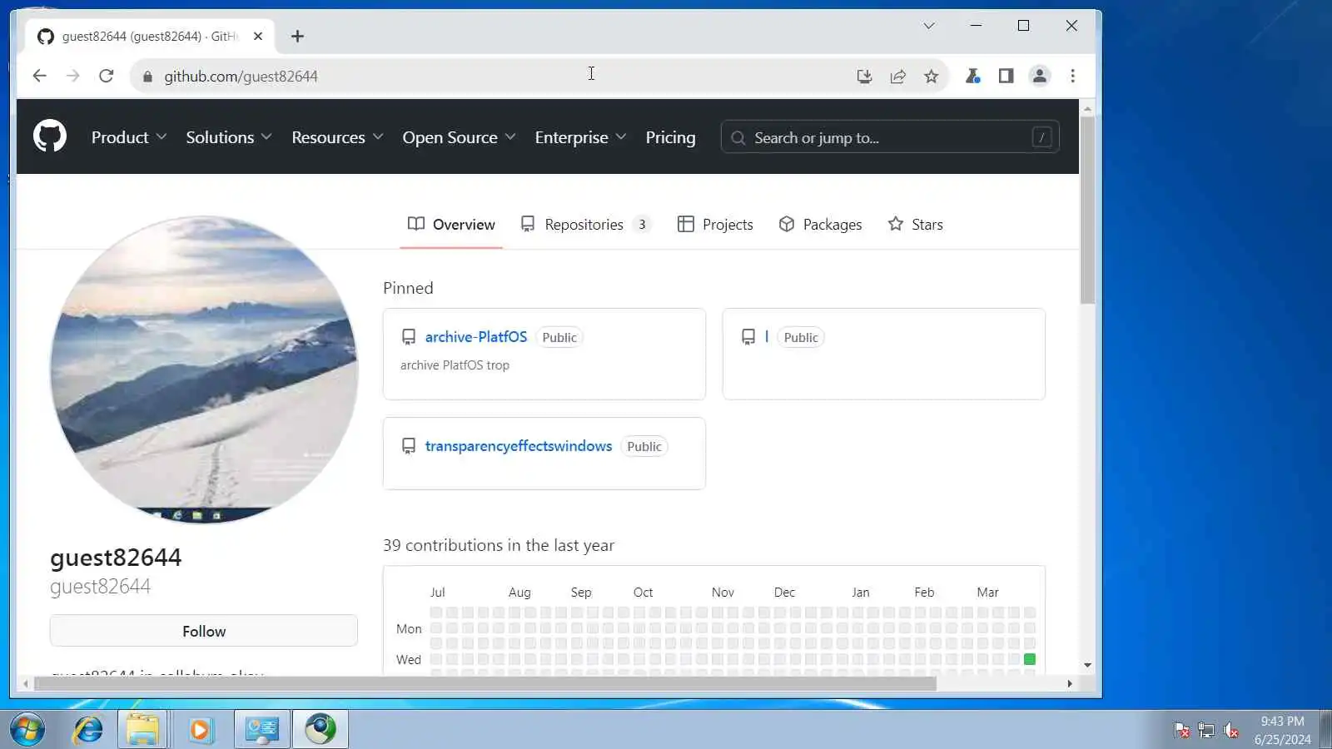Switch to the Repositories tab

coord(585,224)
